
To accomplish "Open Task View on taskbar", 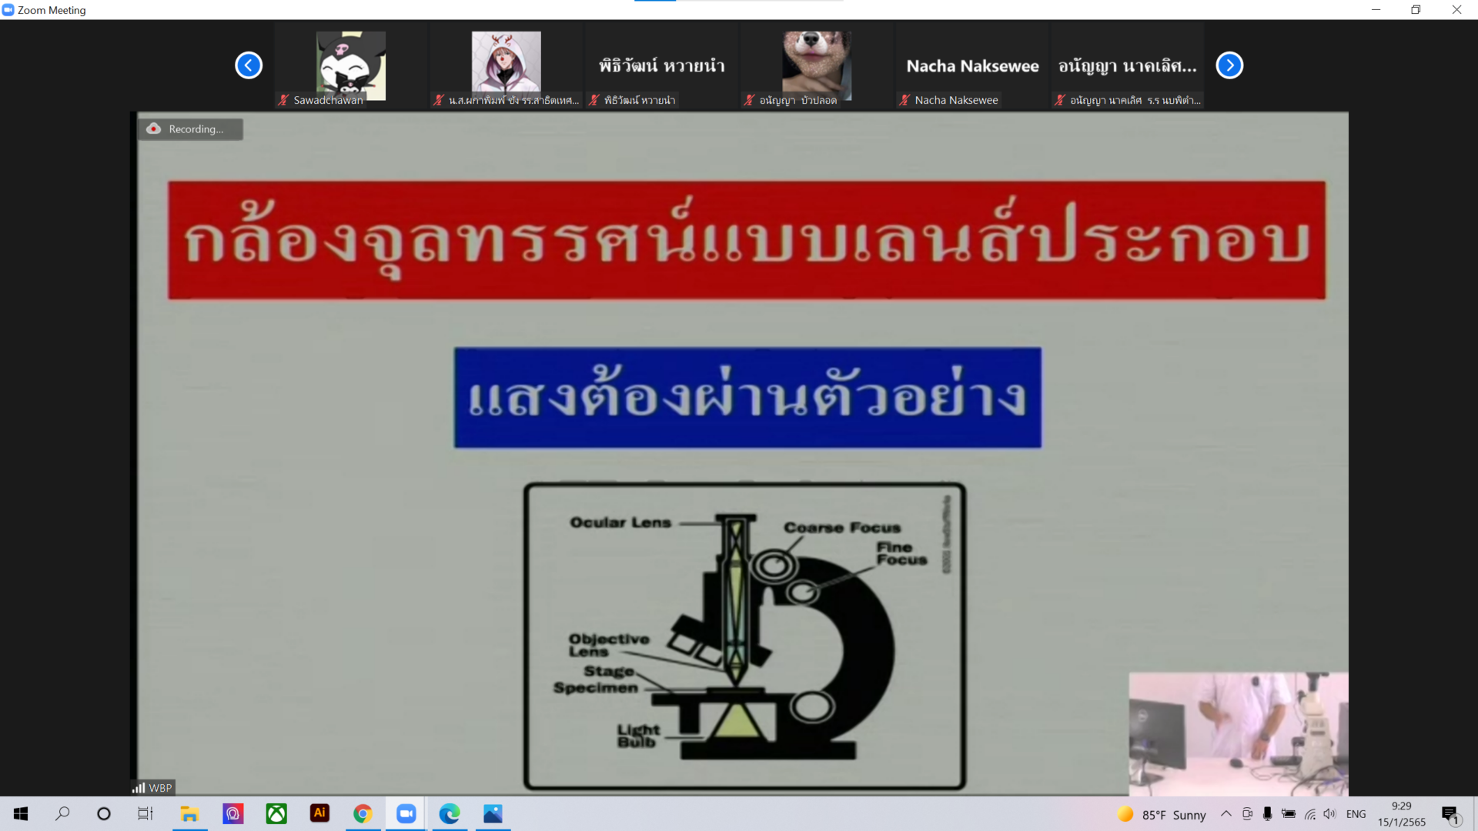I will click(145, 813).
